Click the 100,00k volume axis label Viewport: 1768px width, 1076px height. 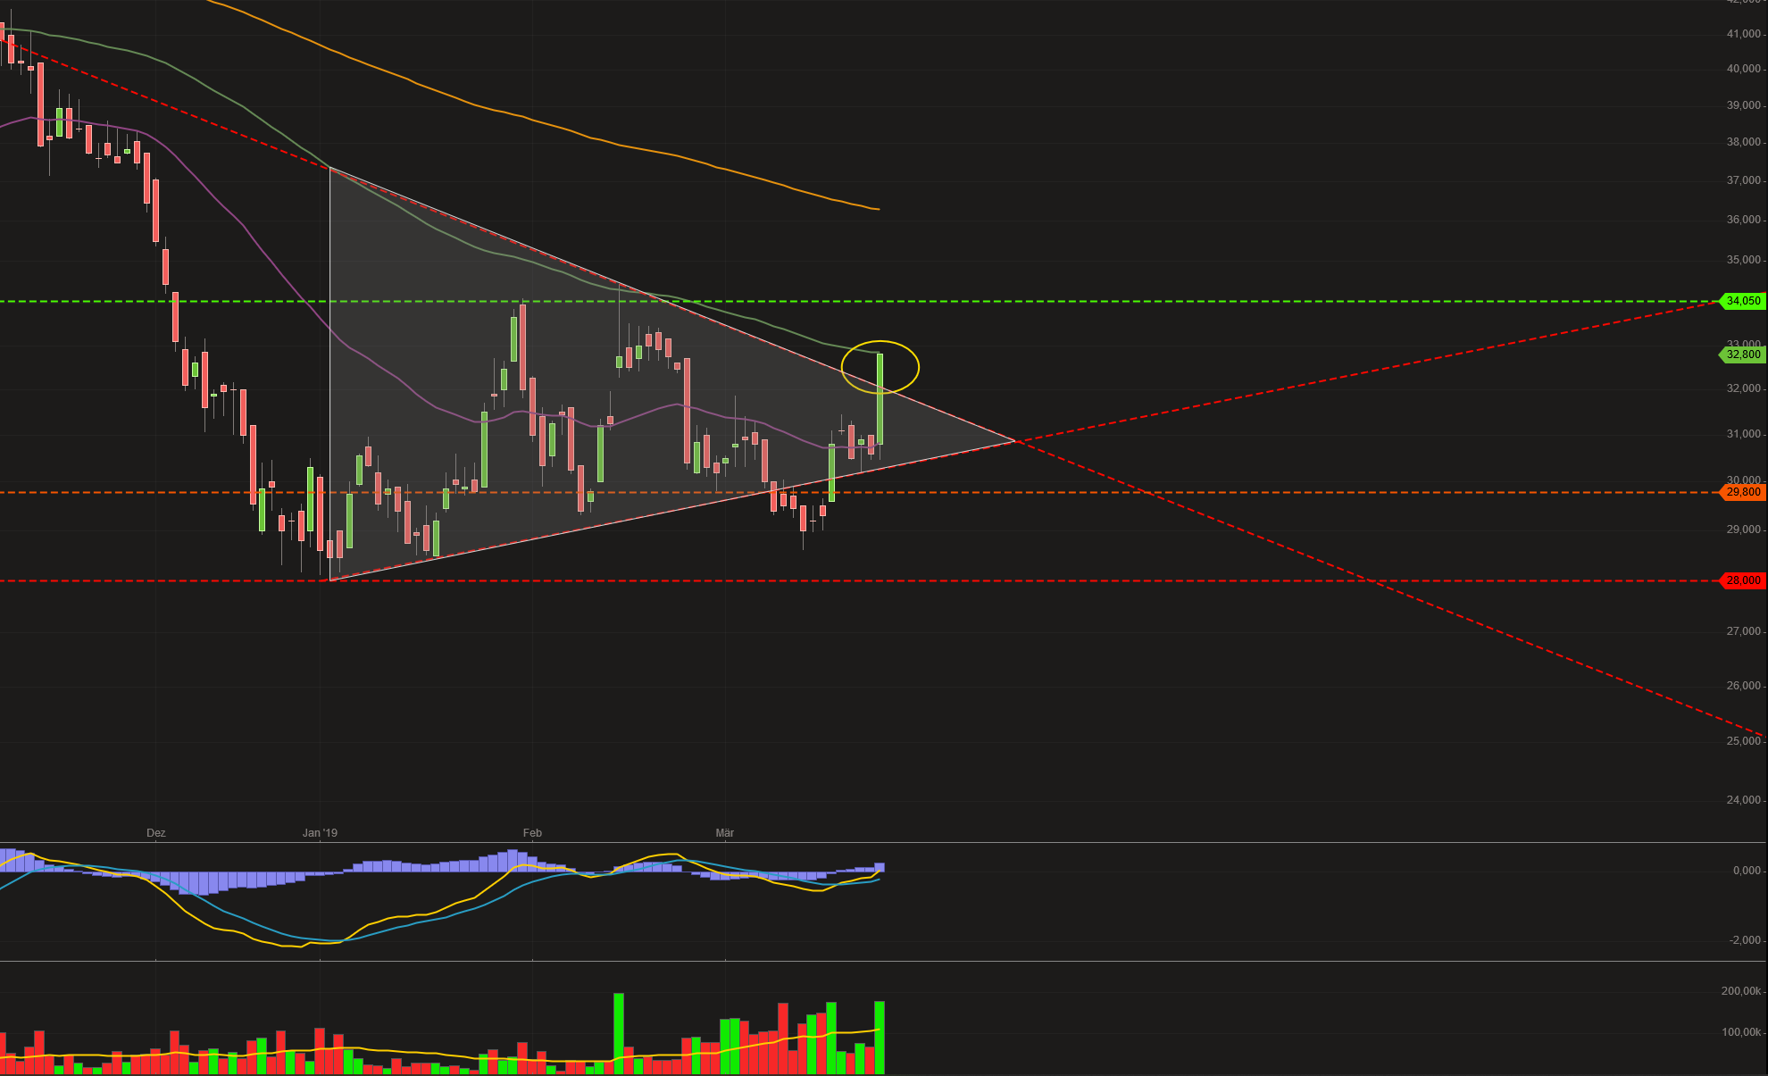pyautogui.click(x=1740, y=1032)
